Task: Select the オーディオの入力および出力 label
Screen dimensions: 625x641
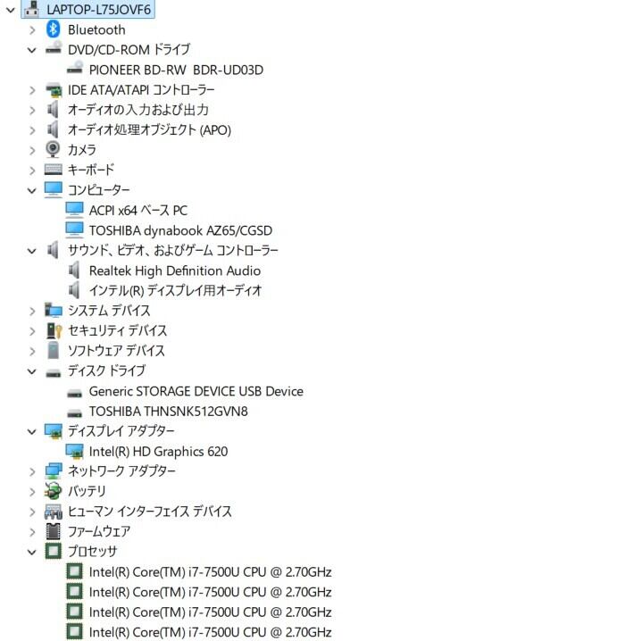Action: pyautogui.click(x=138, y=110)
